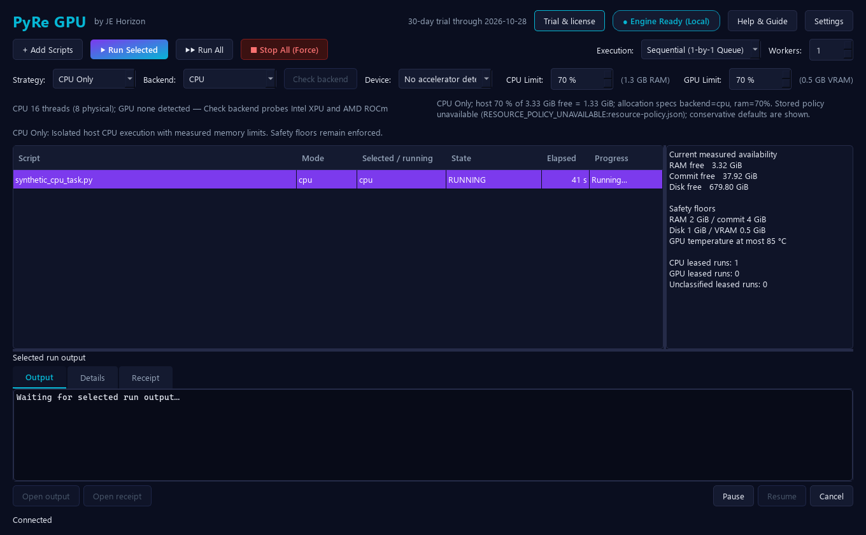Click the Open receipt button
Screen dimensions: 866x535
(x=117, y=496)
